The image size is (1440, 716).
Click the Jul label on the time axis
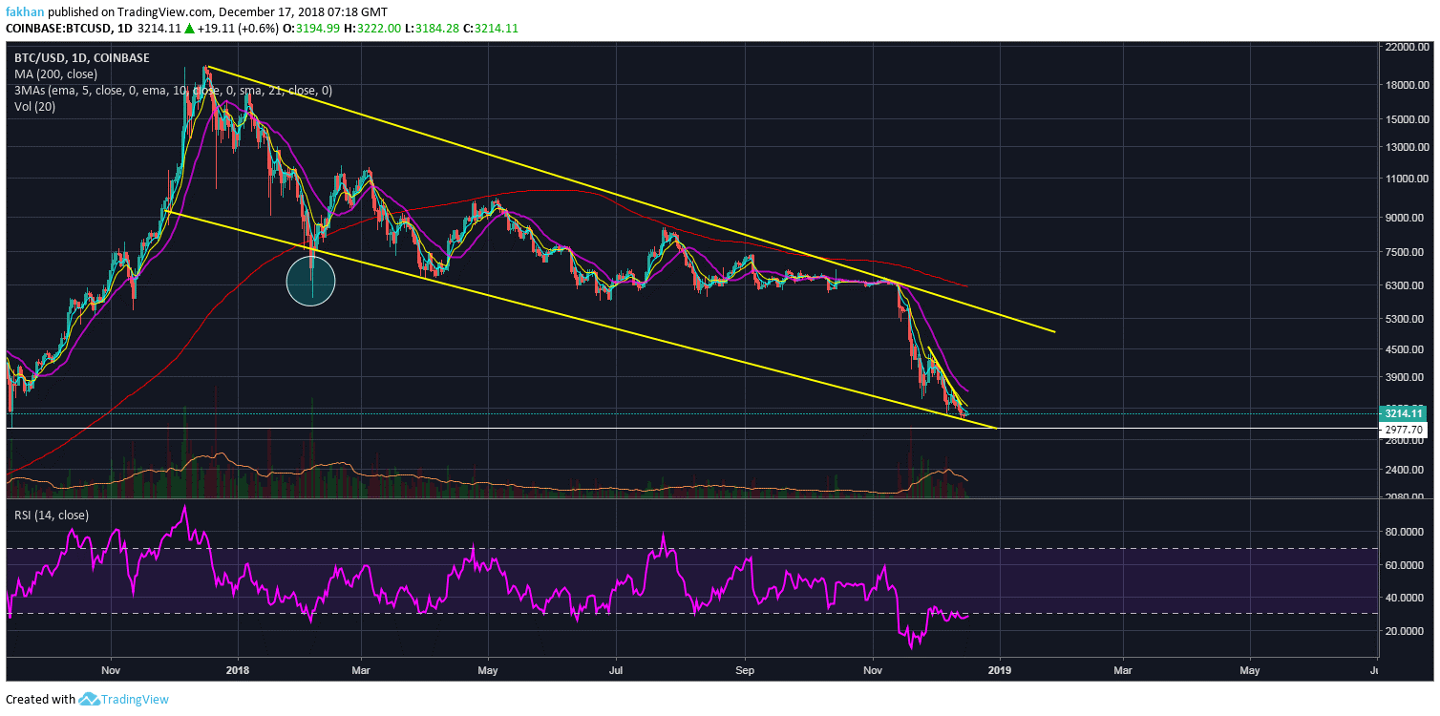click(615, 670)
